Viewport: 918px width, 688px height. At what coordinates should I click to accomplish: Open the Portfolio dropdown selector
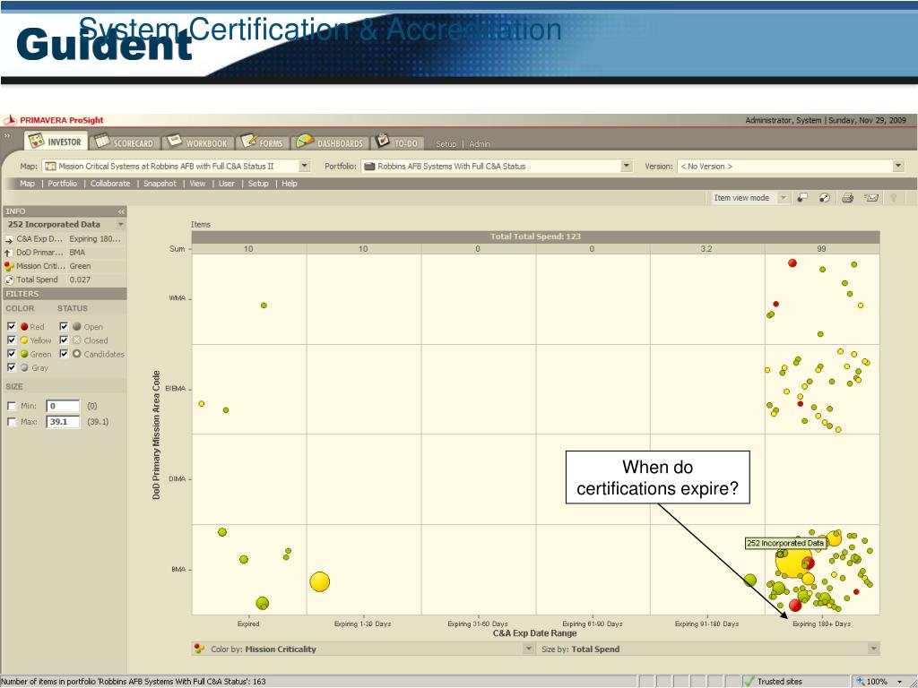[x=627, y=166]
